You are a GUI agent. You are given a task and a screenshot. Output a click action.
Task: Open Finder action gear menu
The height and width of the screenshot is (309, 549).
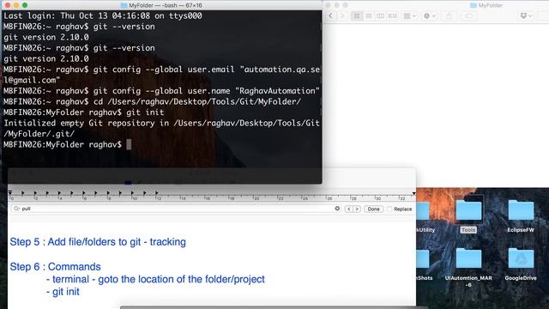click(x=429, y=15)
